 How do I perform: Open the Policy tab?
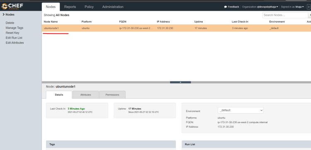tap(89, 7)
